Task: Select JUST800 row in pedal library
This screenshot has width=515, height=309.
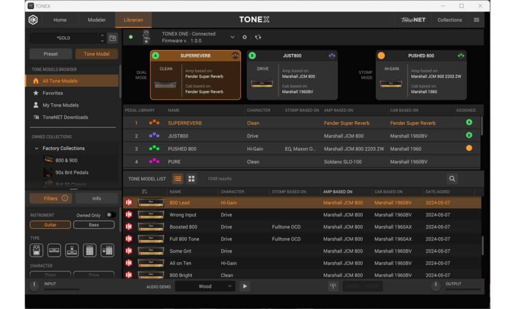Action: coord(302,136)
